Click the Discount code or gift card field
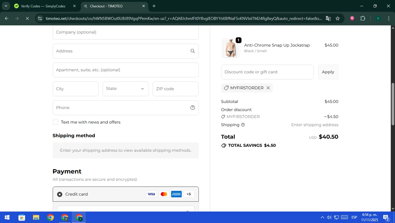 coord(267,72)
